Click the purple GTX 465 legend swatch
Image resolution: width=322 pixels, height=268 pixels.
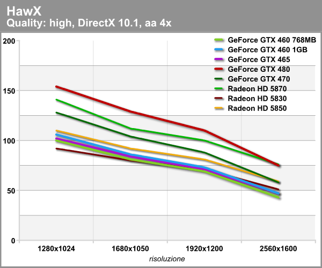click(219, 59)
